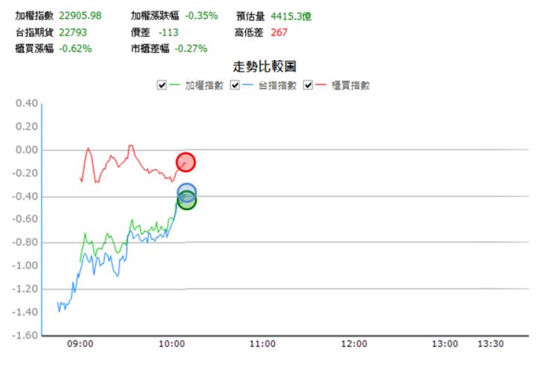Click the 走勢比較圖 chart title
The image size is (538, 365).
tap(266, 67)
